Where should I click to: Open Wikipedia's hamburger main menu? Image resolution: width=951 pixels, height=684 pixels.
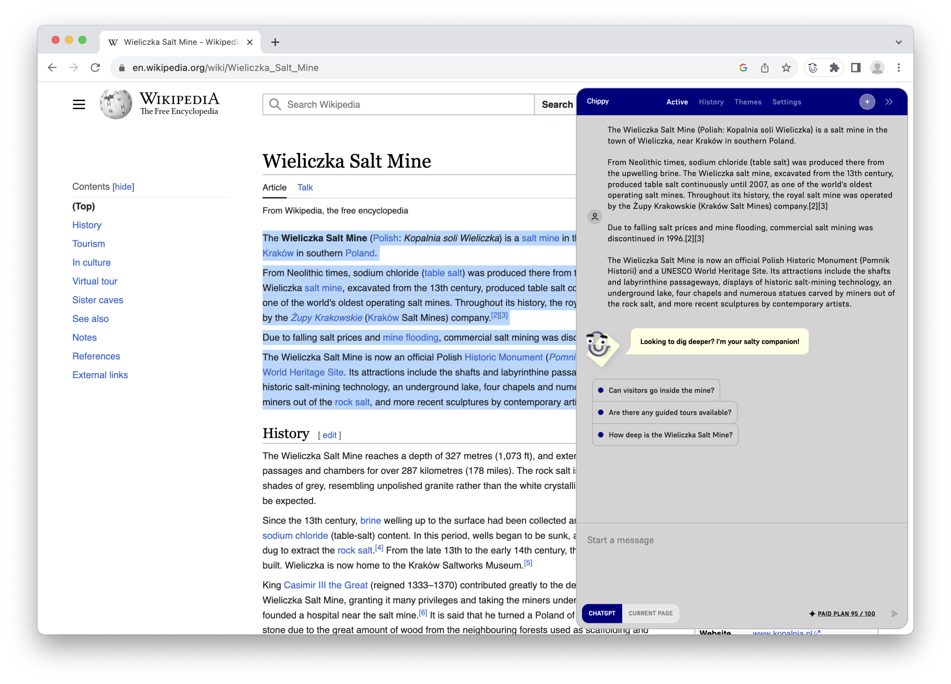79,104
